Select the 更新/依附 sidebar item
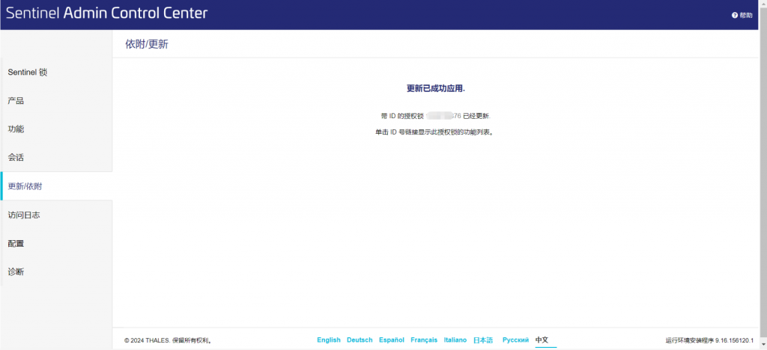 pyautogui.click(x=56, y=186)
